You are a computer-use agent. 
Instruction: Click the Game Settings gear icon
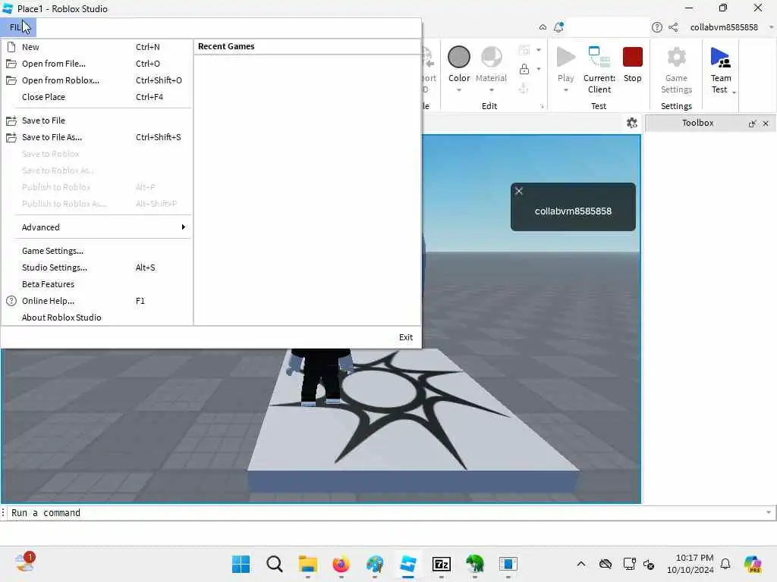[676, 57]
